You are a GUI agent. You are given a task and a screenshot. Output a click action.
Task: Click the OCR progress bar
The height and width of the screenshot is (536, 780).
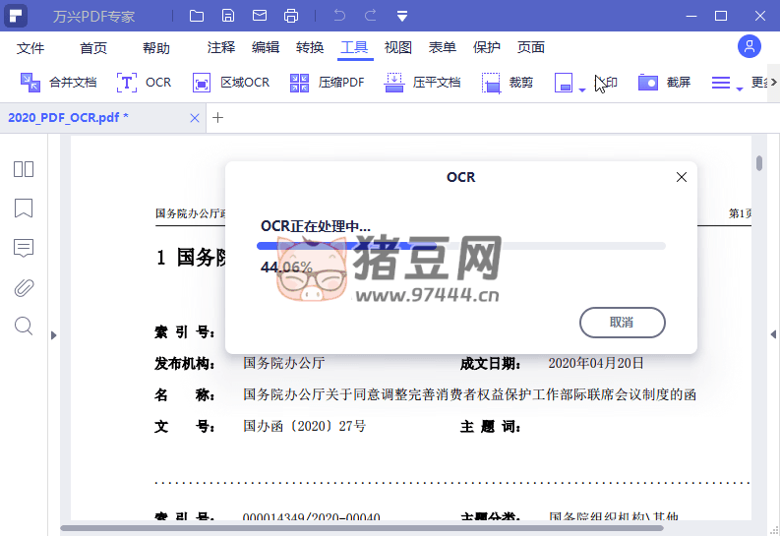(460, 246)
